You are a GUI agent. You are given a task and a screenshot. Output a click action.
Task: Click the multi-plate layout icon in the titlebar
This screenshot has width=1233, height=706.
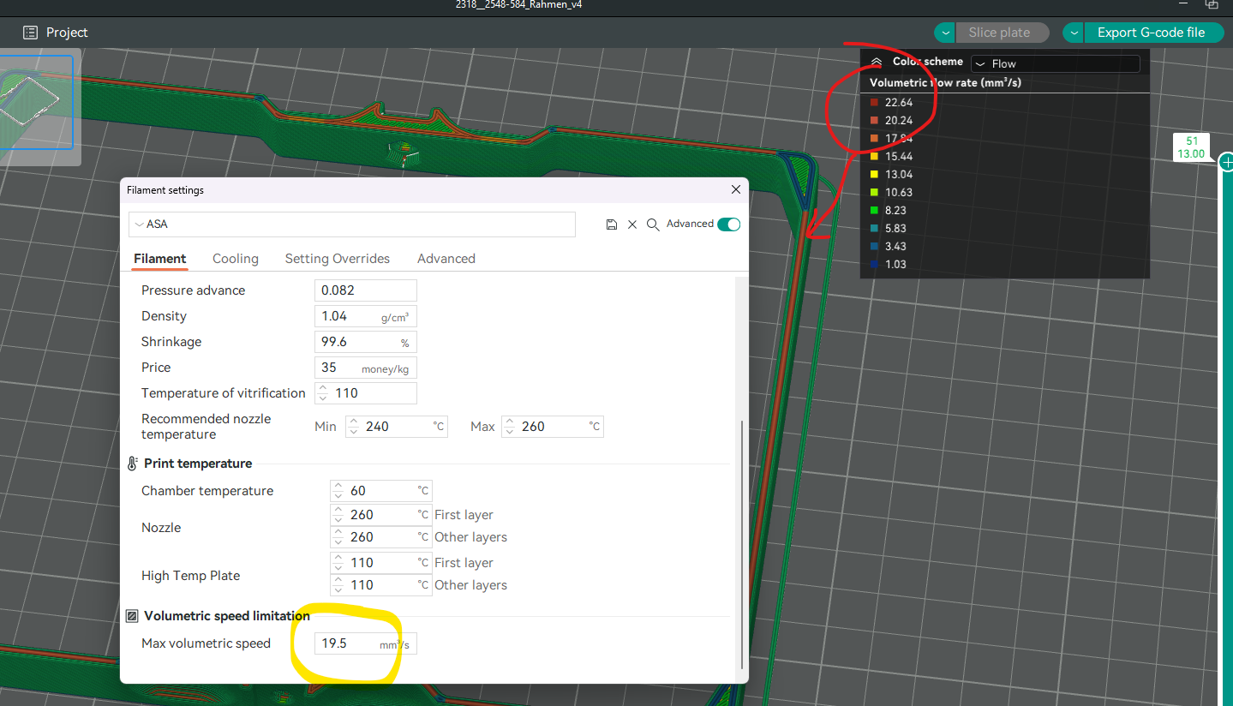[x=1211, y=4]
